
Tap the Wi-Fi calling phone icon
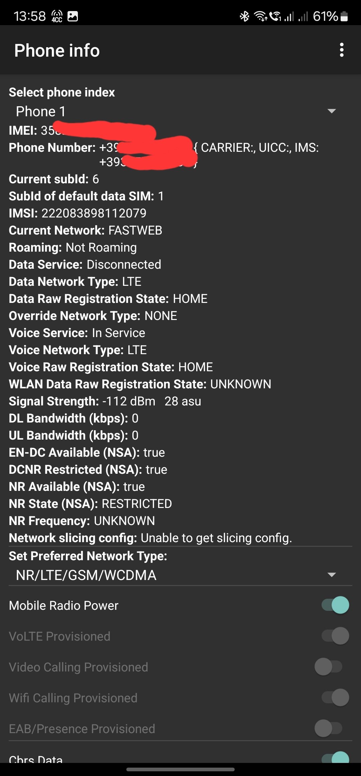point(275,16)
